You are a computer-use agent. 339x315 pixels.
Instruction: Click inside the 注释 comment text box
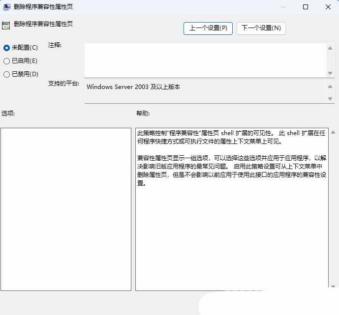point(205,60)
